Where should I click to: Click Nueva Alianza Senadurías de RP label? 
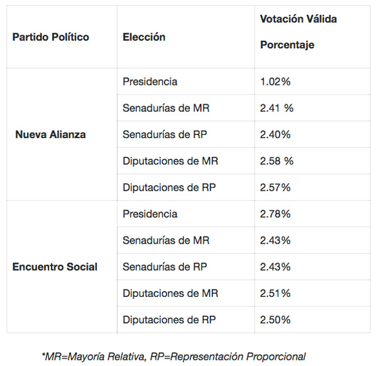165,134
